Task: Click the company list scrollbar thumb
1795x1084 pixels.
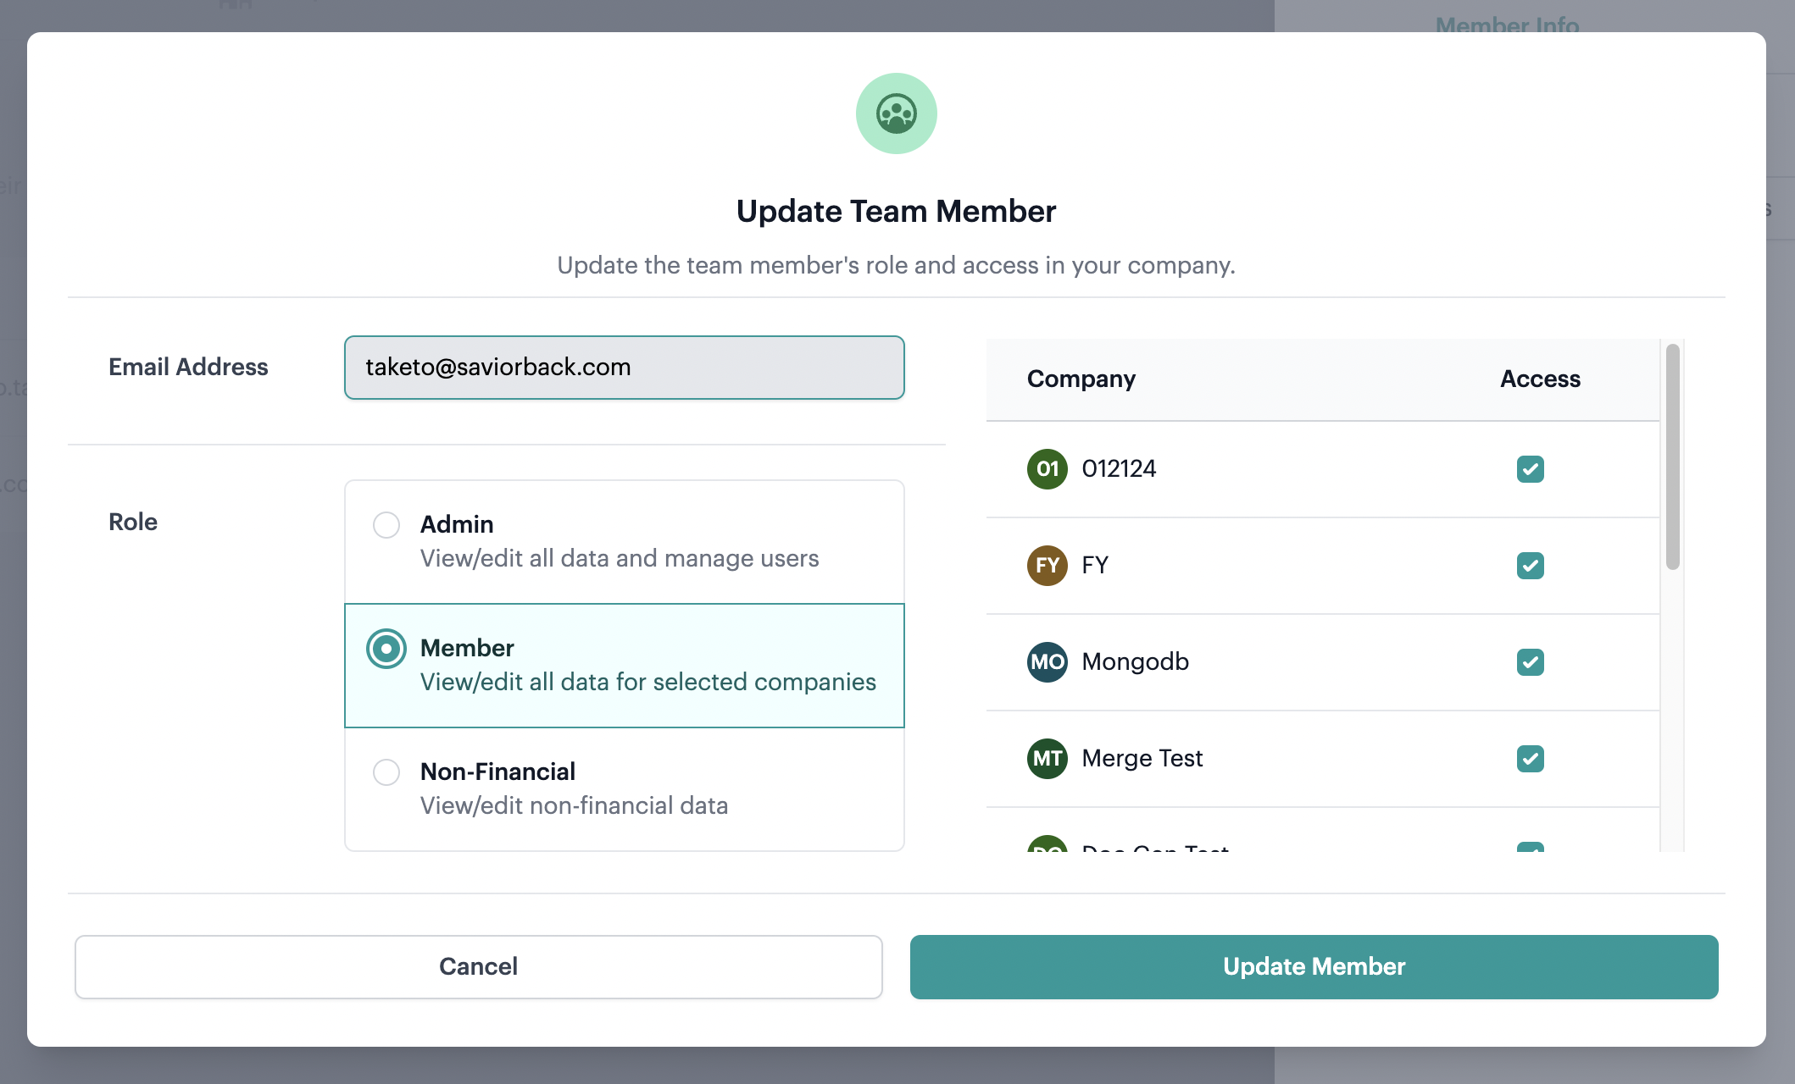Action: click(x=1672, y=457)
